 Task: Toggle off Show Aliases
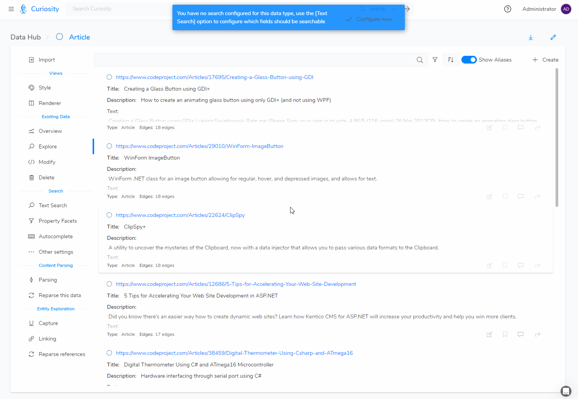[469, 60]
